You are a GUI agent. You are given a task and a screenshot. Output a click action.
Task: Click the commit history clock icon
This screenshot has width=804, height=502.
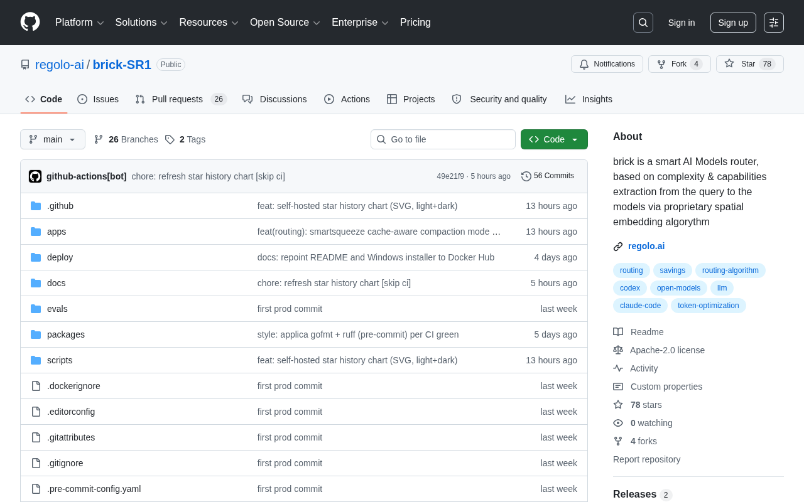(x=526, y=176)
